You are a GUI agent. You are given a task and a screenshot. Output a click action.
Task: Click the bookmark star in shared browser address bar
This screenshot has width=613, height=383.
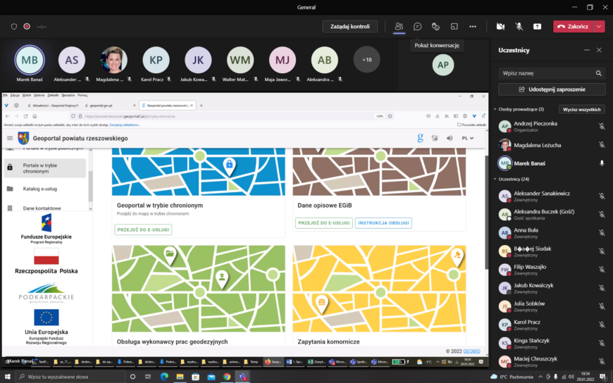[390, 116]
